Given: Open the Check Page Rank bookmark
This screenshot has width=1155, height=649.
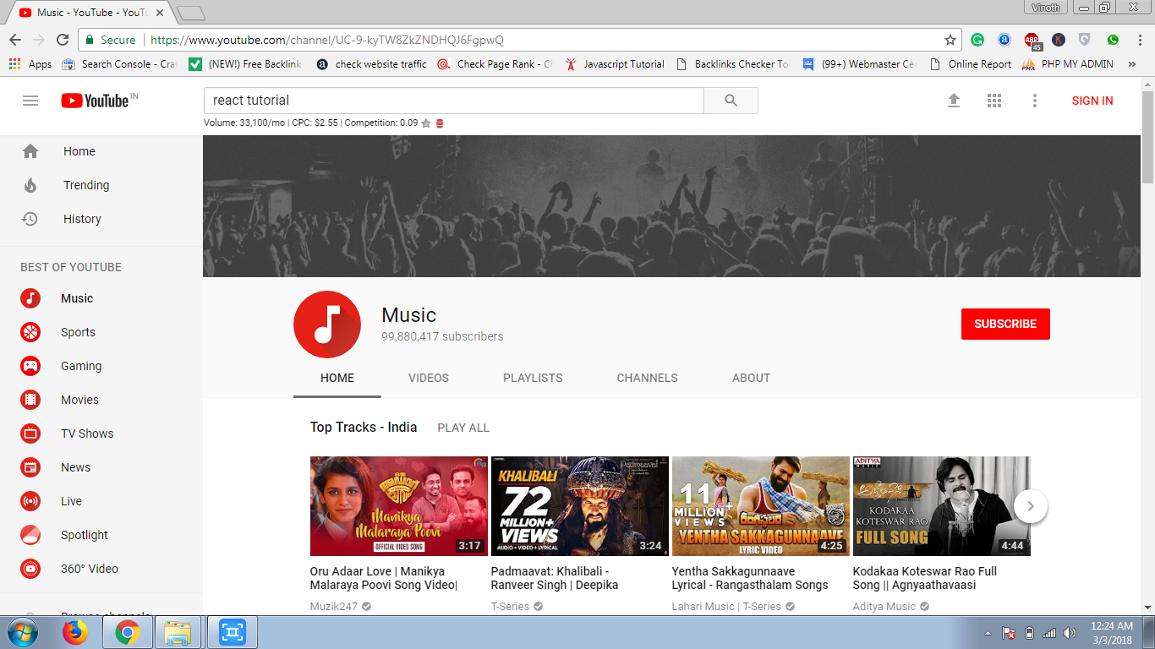Looking at the screenshot, I should coord(495,64).
